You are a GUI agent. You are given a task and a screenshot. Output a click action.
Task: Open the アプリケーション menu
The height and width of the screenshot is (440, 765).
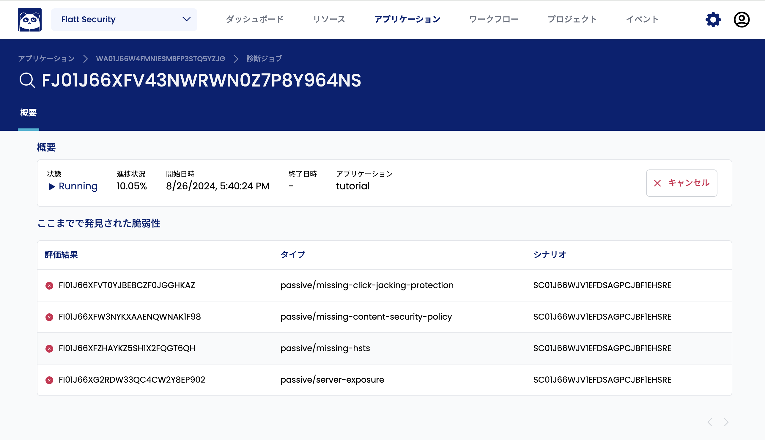(407, 19)
